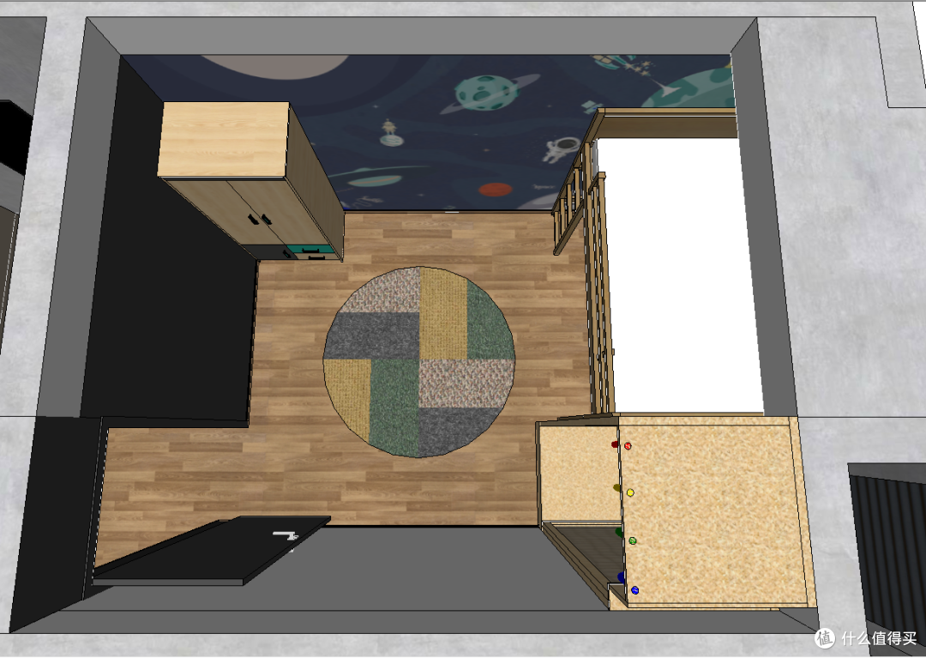Click the astronaut on space wallpaper

click(x=562, y=149)
